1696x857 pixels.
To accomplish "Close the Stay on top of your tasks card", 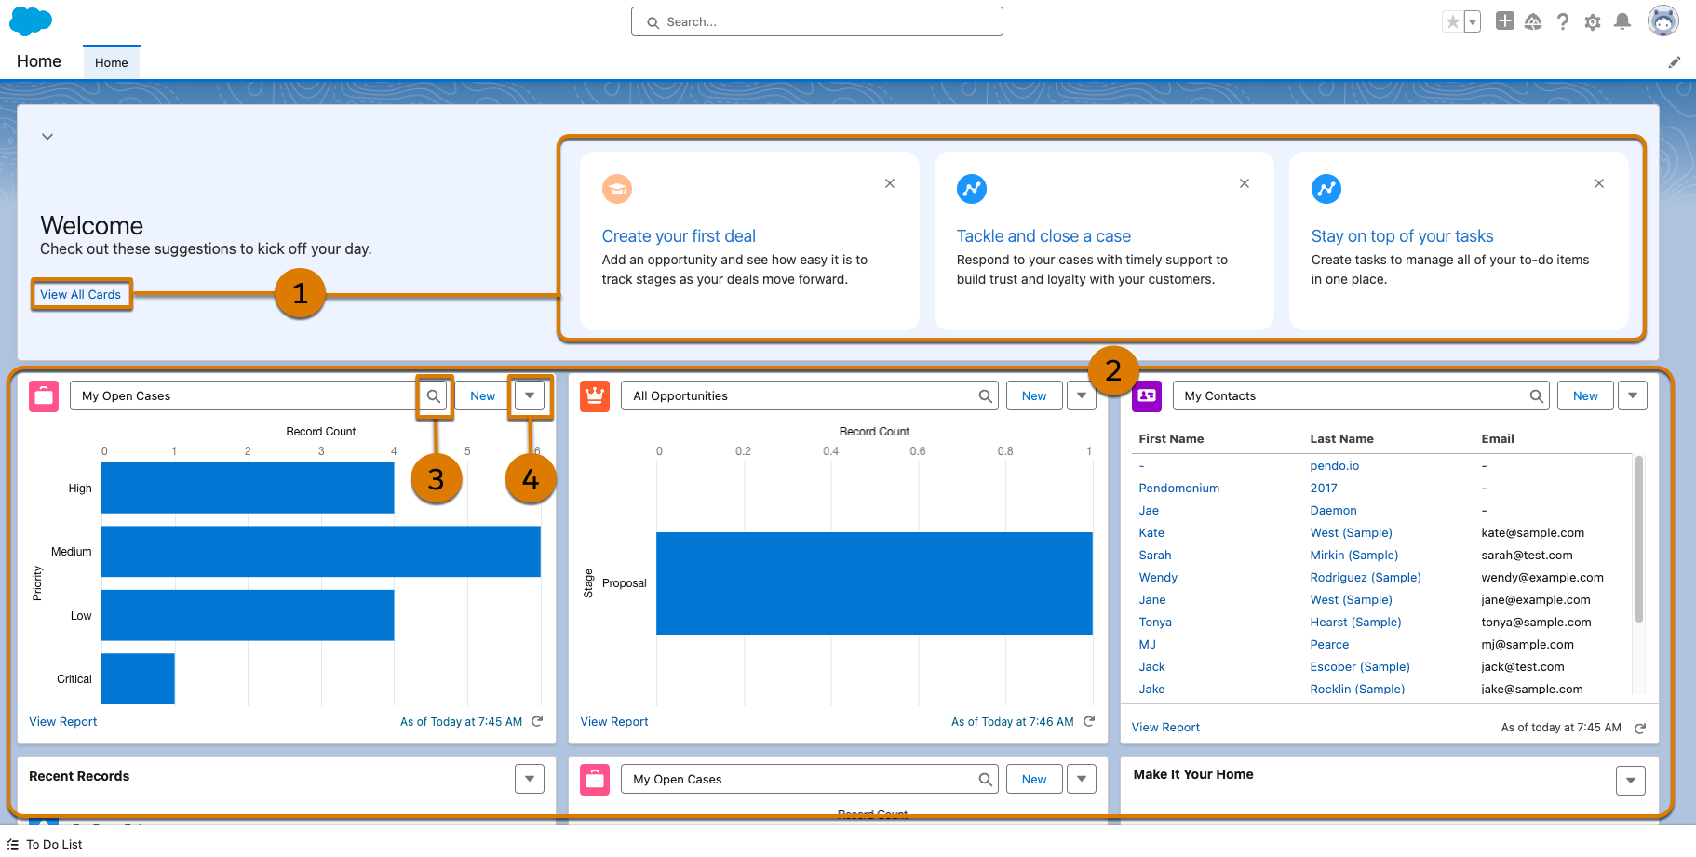I will tap(1598, 183).
